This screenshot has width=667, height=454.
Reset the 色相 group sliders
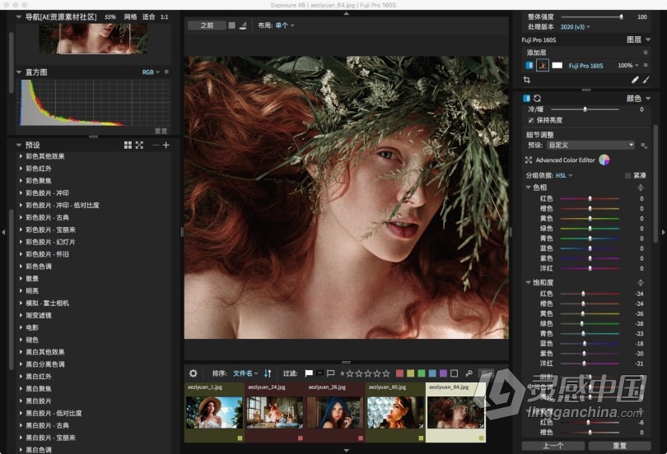640,188
